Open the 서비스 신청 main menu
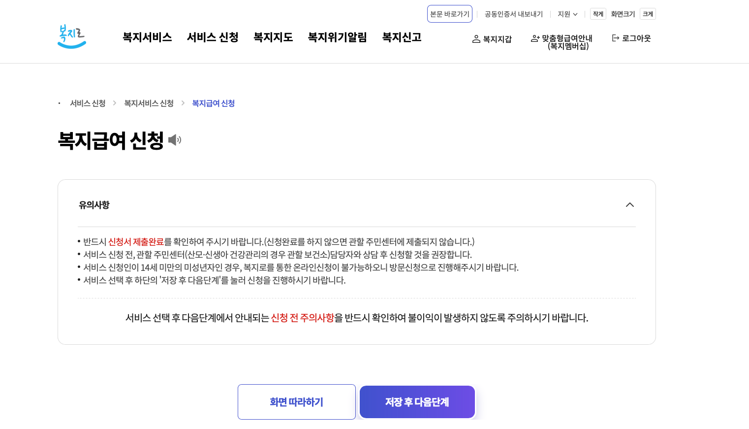Screen dimensions: 749x429 (213, 37)
